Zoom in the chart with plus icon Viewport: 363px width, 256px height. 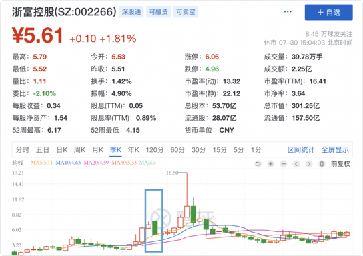271,164
